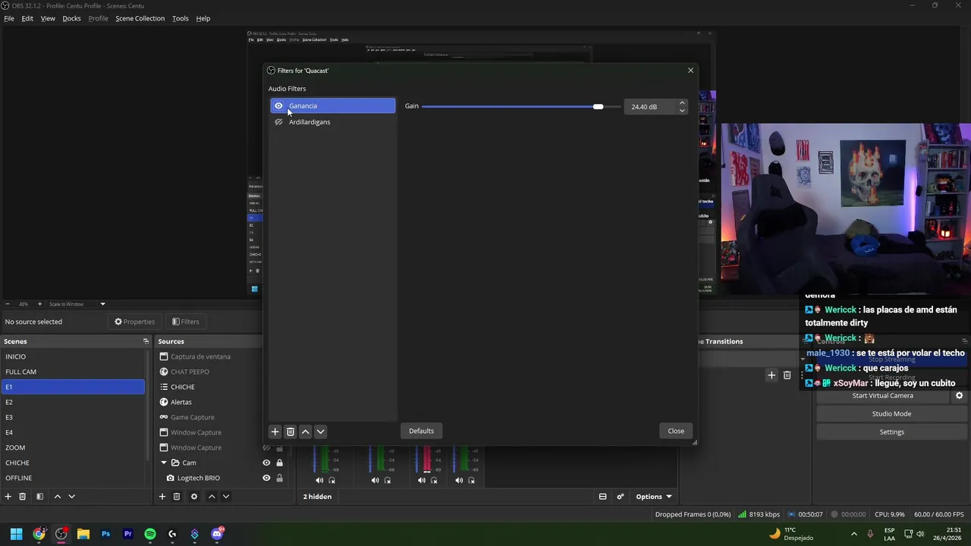Zoom out preview with minus icon
Viewport: 971px width, 546px height.
tap(8, 304)
